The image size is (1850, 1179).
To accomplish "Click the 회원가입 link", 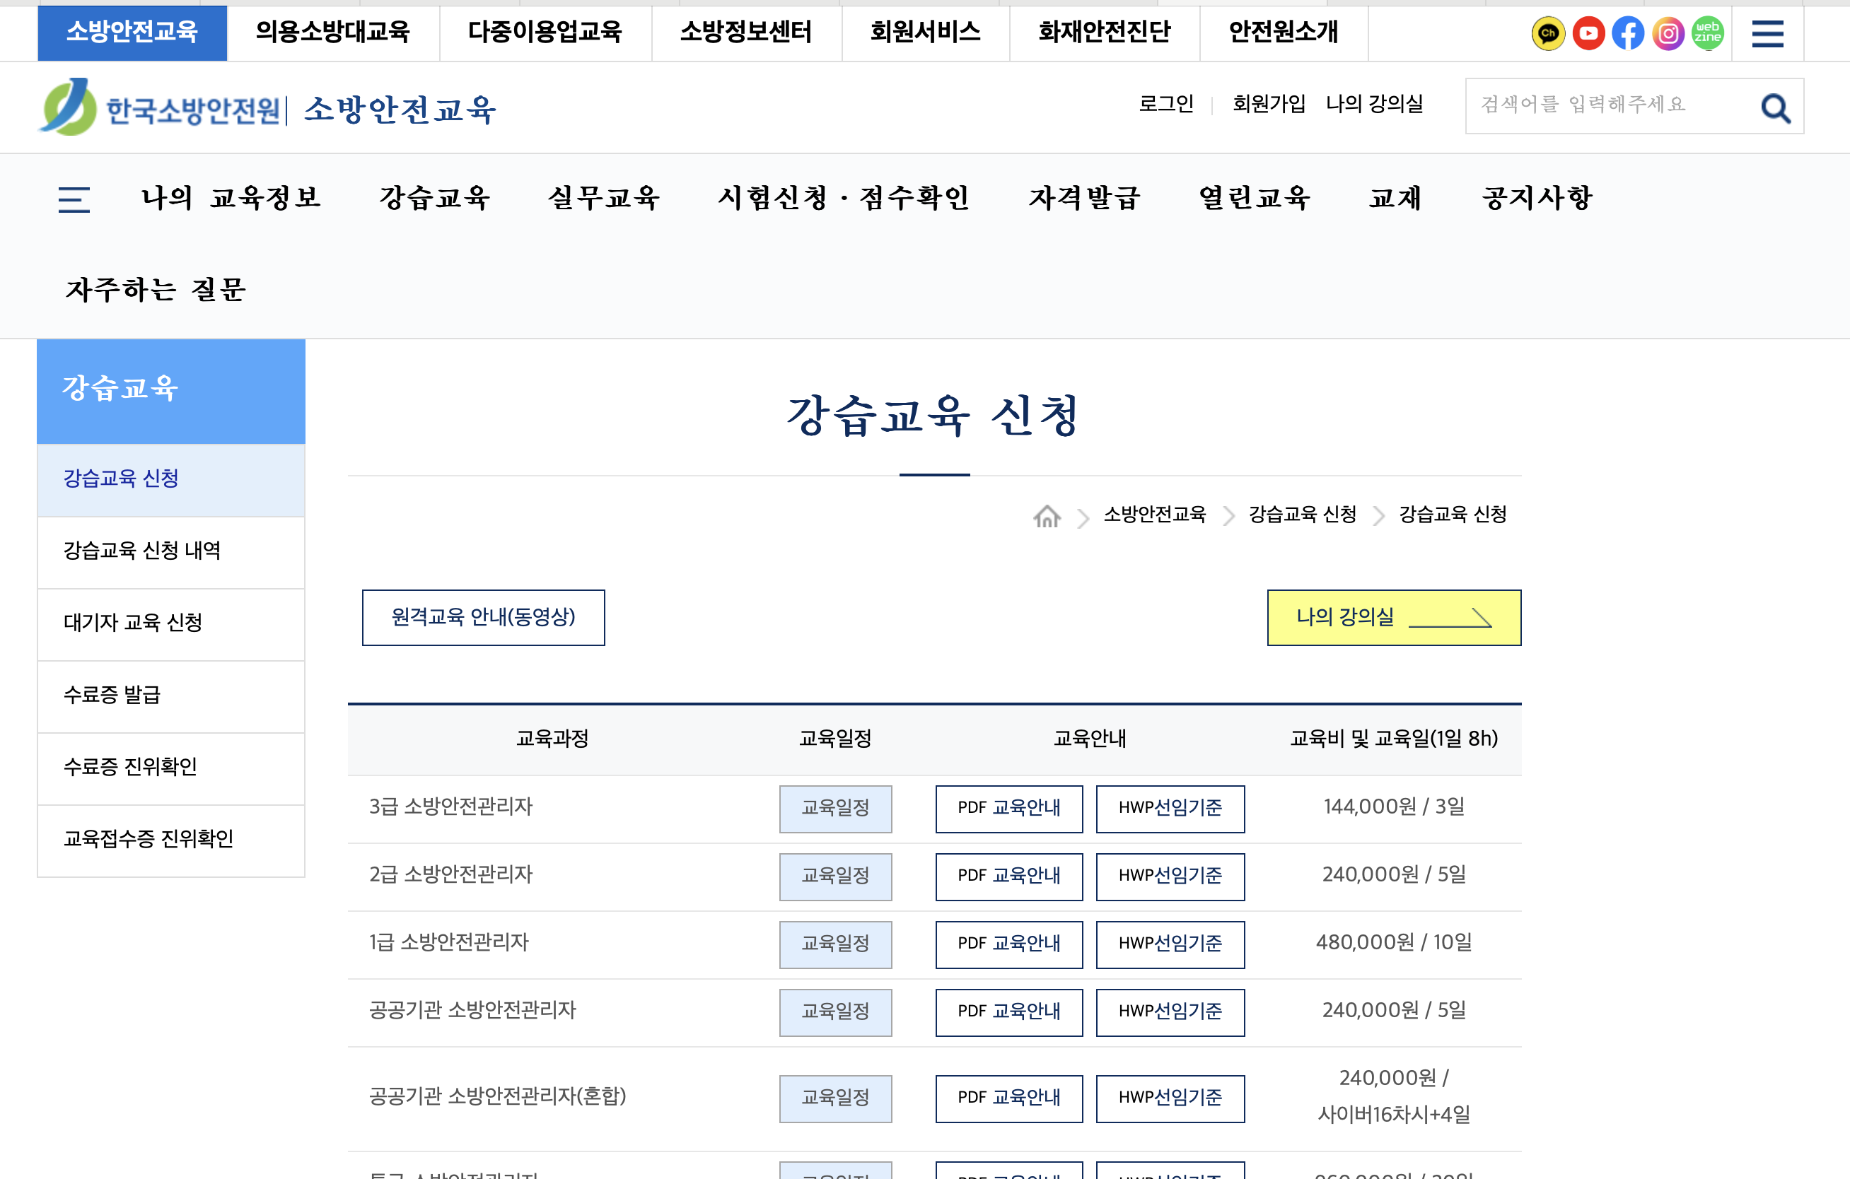I will 1269,103.
